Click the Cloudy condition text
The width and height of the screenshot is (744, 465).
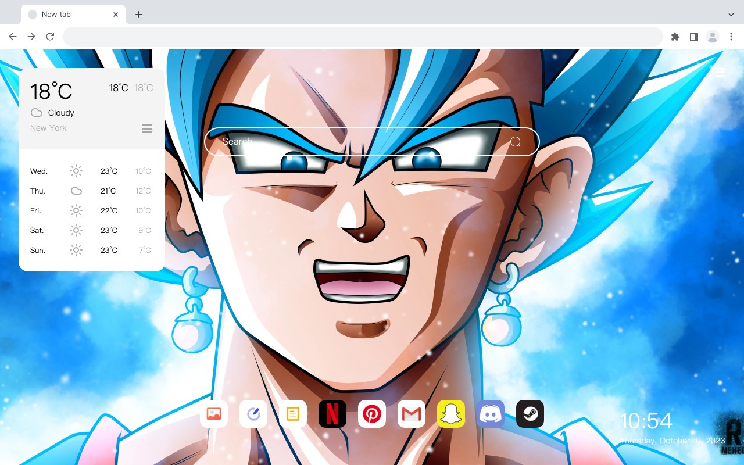61,113
